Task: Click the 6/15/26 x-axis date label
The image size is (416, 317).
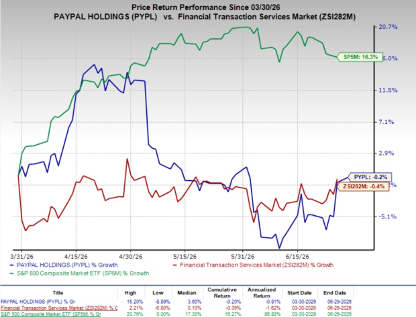Action: pyautogui.click(x=297, y=257)
